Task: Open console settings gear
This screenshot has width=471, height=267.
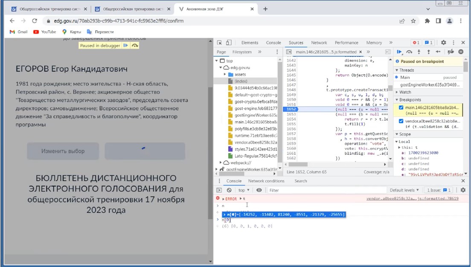Action: (x=463, y=190)
